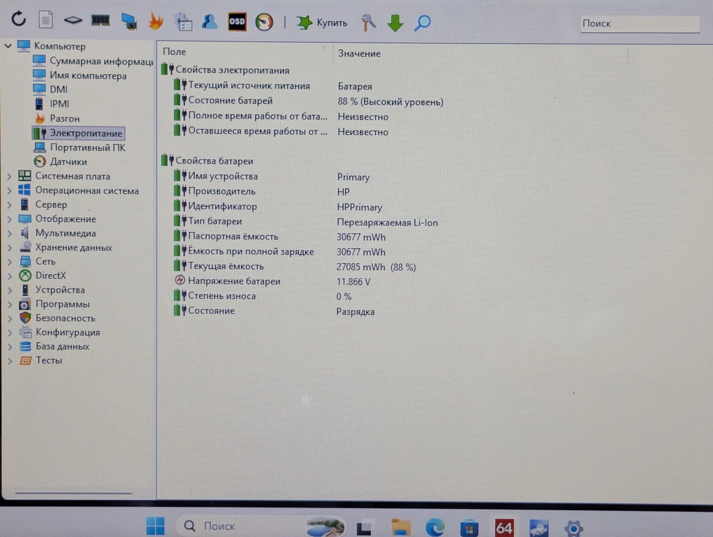Expand the Системная плата node

point(9,176)
